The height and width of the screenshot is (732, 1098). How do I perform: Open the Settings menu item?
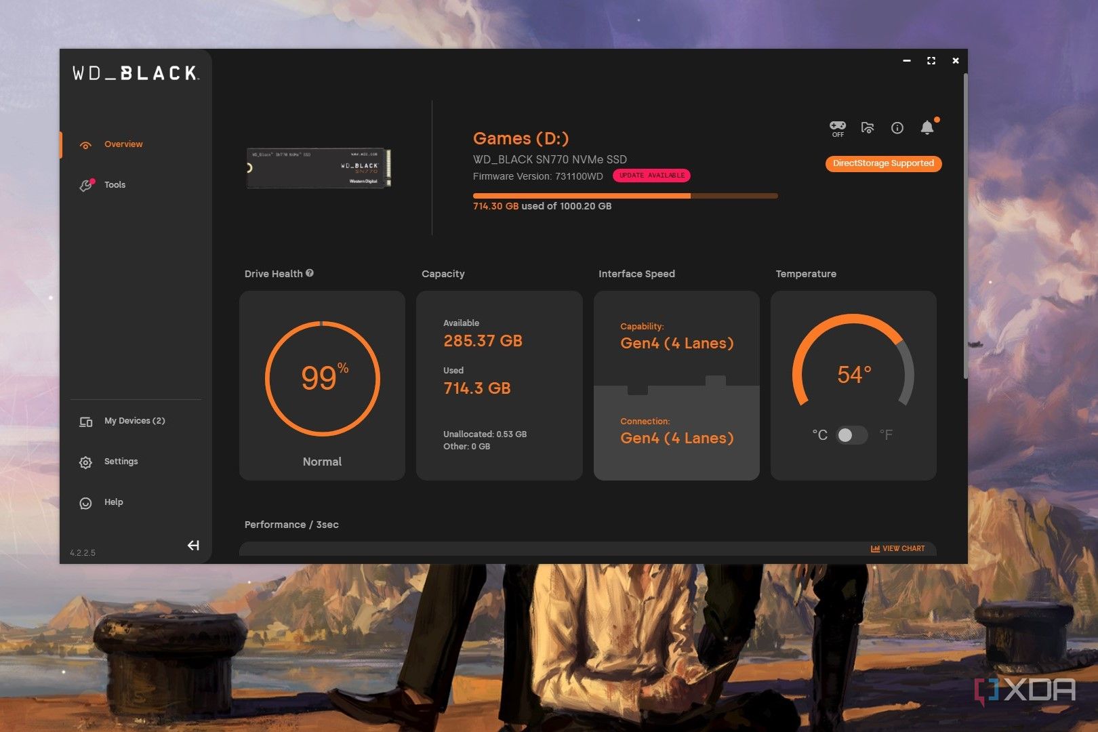coord(121,462)
